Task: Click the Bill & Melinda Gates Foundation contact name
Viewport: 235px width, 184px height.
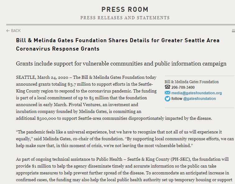Action: (x=191, y=82)
